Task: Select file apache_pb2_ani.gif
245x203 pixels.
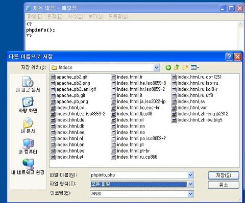Action: (73, 89)
